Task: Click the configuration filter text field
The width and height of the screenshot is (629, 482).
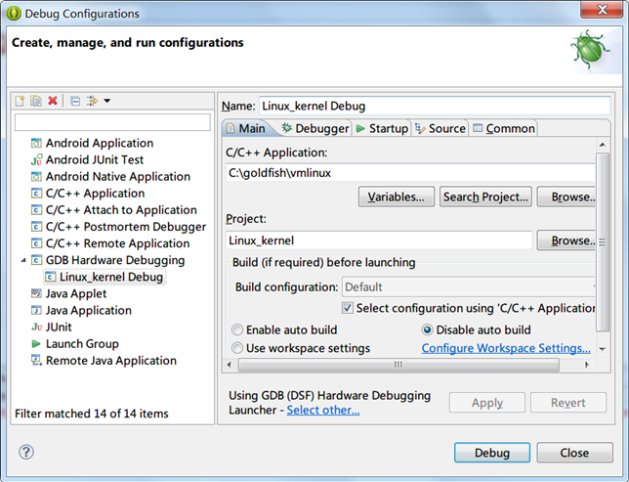Action: pos(112,122)
